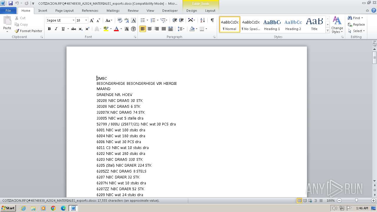Image resolution: width=377 pixels, height=212 pixels.
Task: Click Copy button
Action: pyautogui.click(x=21, y=24)
